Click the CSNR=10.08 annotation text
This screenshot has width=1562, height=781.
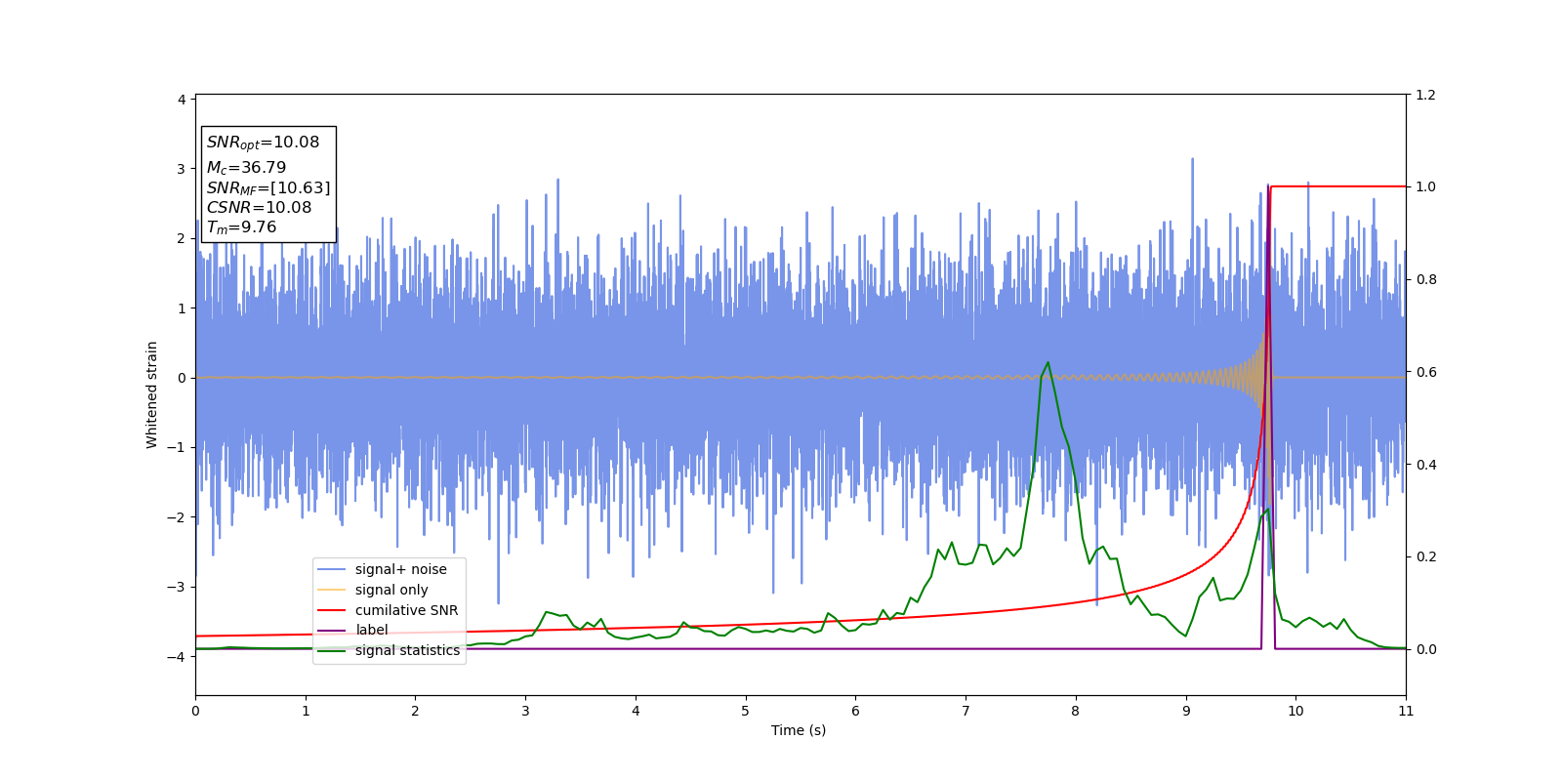(x=259, y=207)
